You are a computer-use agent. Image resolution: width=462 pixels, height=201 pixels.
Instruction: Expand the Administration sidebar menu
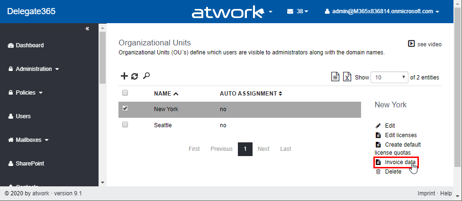point(34,69)
